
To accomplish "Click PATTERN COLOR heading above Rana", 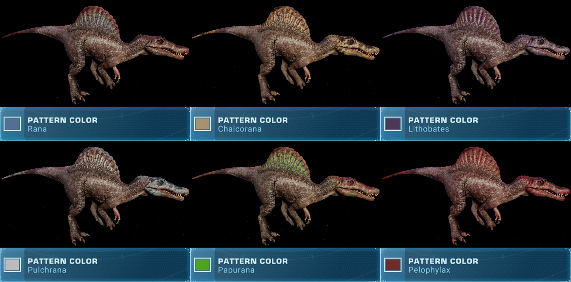I will pyautogui.click(x=62, y=120).
